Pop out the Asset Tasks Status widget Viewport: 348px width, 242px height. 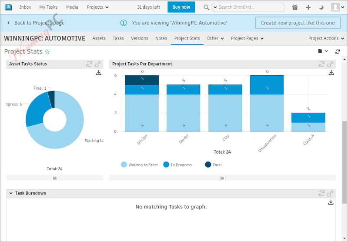click(97, 64)
